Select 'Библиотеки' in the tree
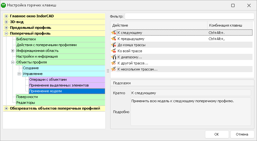 26,39
